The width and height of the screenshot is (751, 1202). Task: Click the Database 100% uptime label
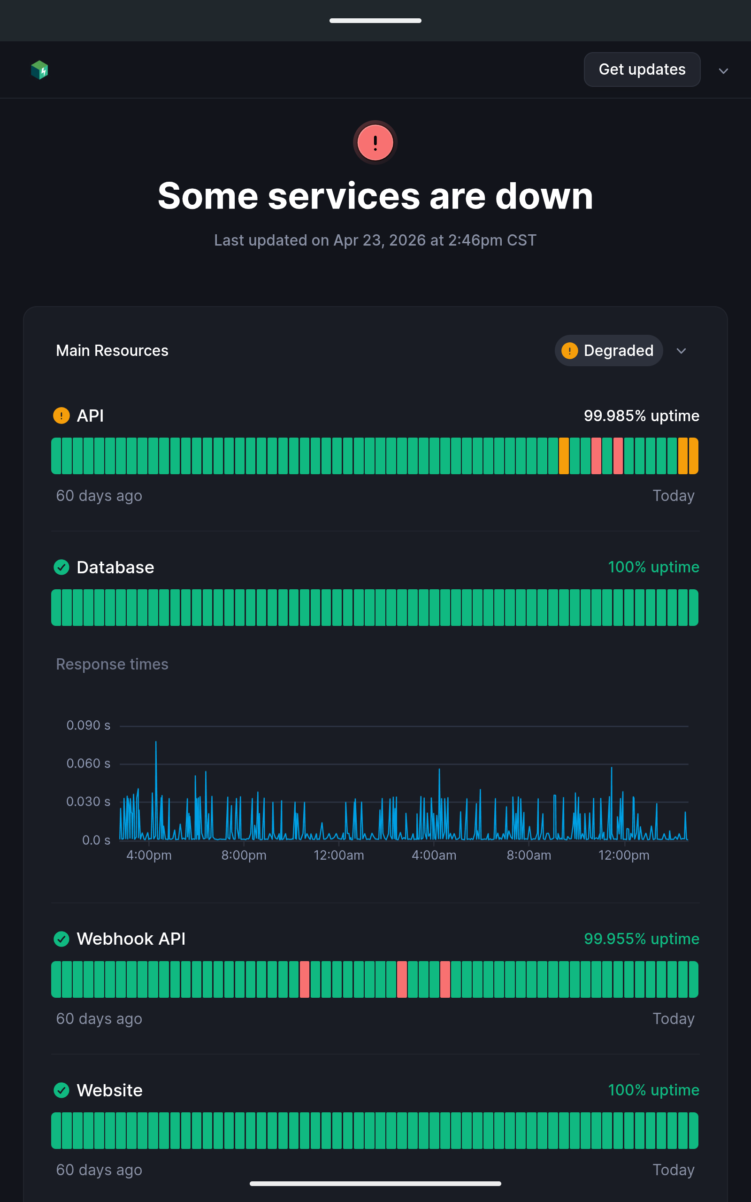click(653, 567)
